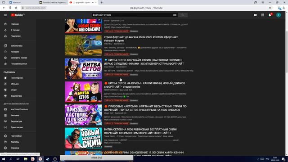The width and height of the screenshot is (288, 162).
Task: Open the Windows notification center
Action: coord(283,159)
